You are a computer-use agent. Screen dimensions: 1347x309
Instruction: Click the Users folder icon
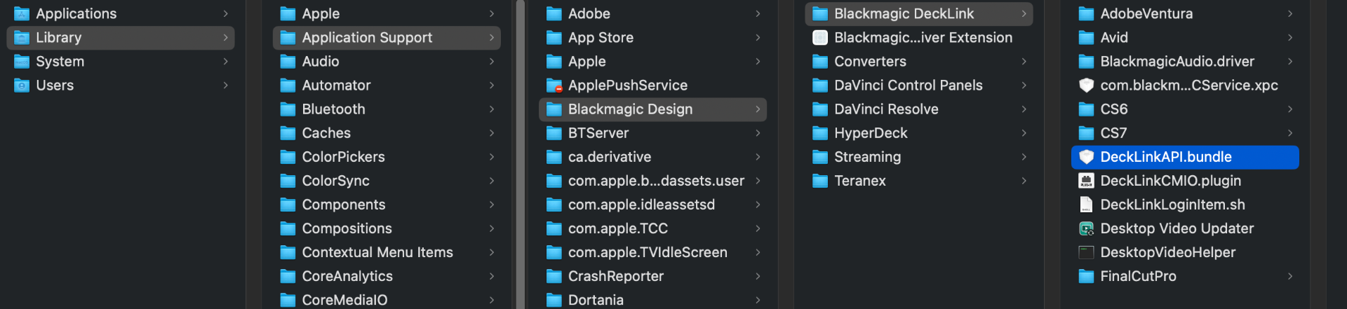click(22, 85)
